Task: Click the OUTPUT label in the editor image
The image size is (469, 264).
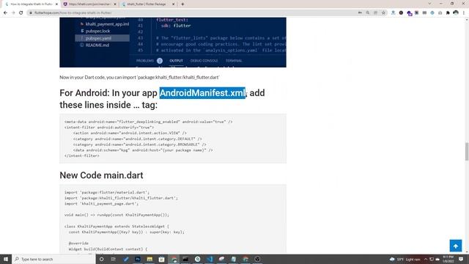Action: (x=176, y=61)
